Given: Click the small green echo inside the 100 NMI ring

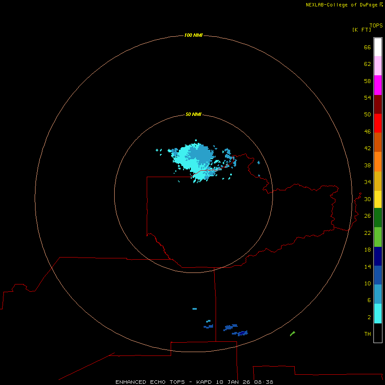Looking at the screenshot, I should point(293,333).
